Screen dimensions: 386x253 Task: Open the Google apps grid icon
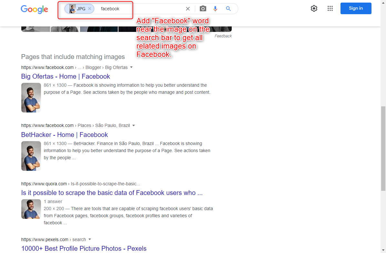330,8
